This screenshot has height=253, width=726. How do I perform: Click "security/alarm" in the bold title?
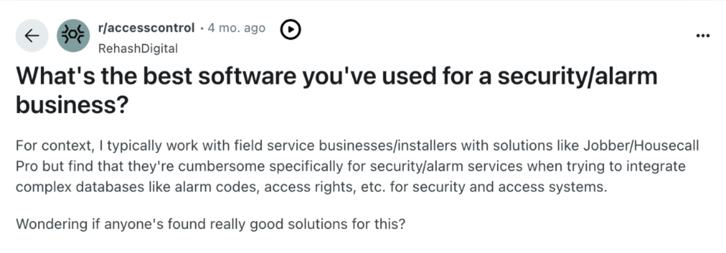point(577,77)
